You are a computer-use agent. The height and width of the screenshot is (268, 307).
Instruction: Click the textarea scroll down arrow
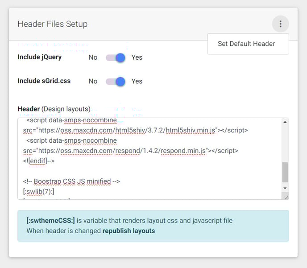pos(285,188)
